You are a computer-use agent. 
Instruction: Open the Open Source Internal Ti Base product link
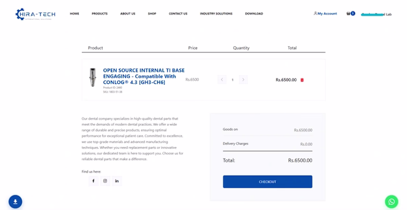coord(143,76)
